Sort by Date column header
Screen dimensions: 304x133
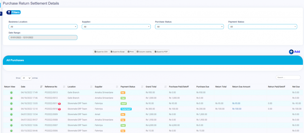point(31,87)
